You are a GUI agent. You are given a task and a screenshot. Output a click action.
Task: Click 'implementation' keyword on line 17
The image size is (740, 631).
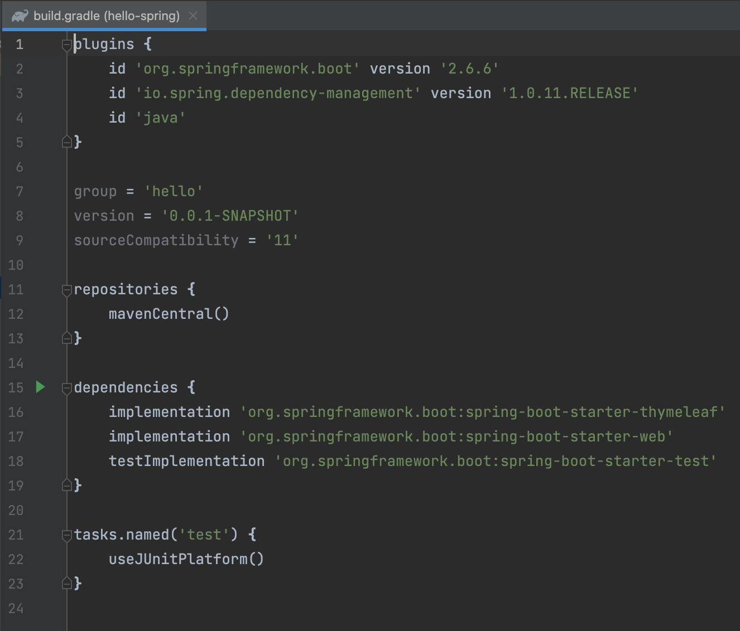pos(169,436)
